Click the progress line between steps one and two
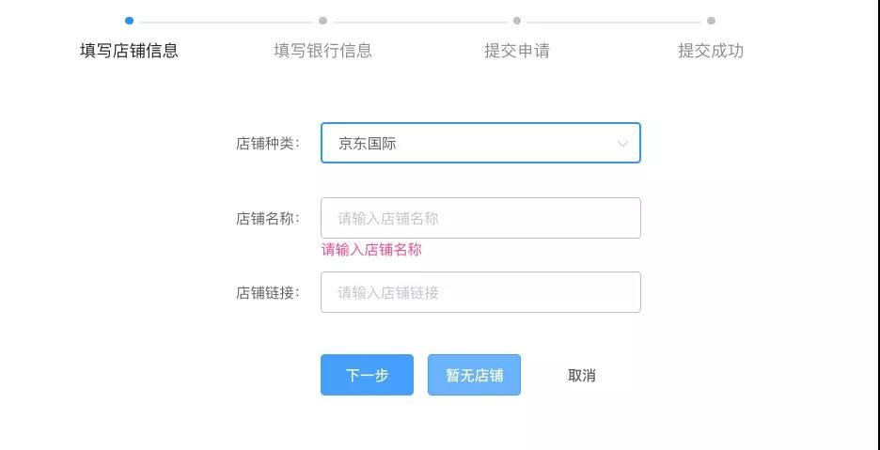Screen dimensions: 880x450 tap(226, 21)
